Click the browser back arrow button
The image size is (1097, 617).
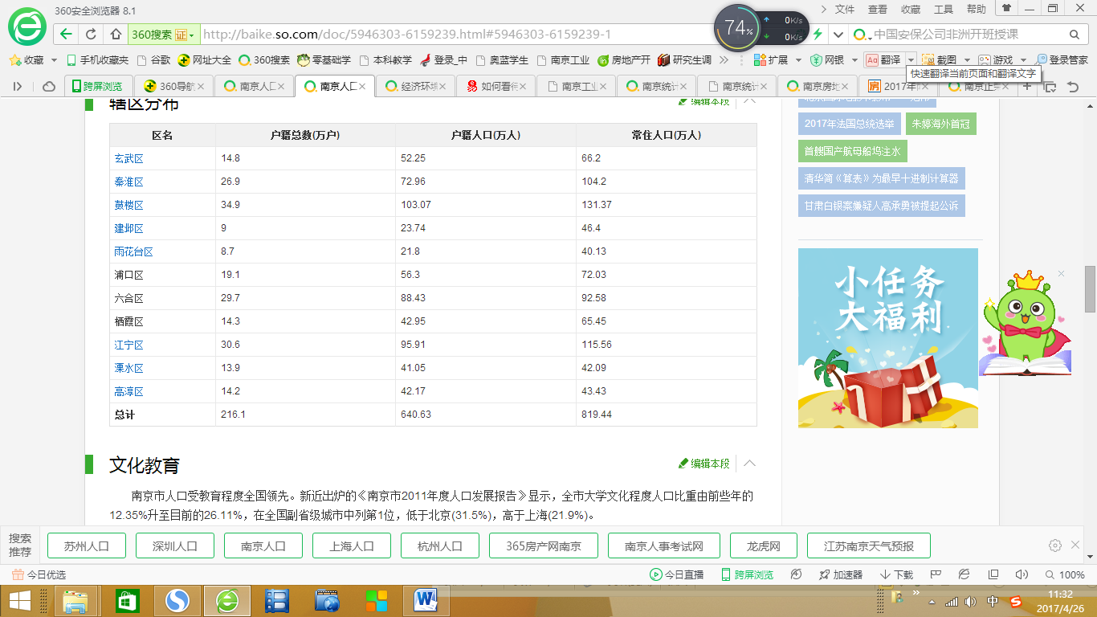[66, 35]
